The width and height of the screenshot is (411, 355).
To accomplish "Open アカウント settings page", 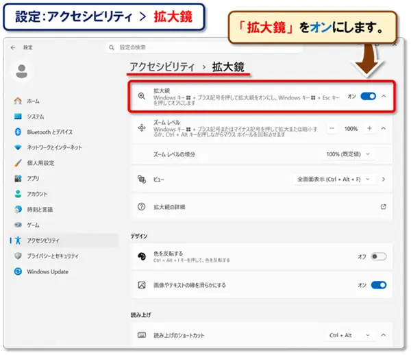I will 64,194.
